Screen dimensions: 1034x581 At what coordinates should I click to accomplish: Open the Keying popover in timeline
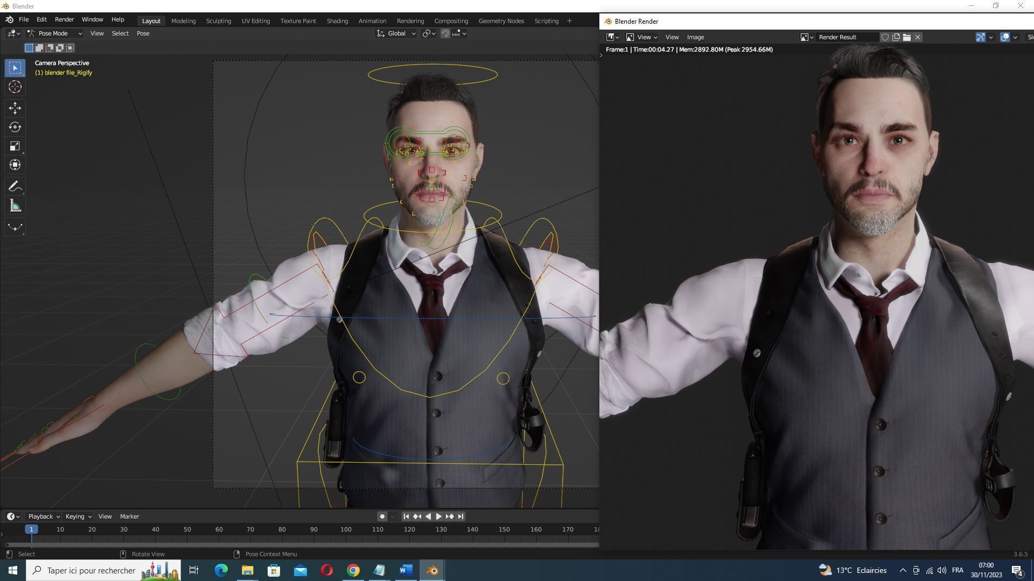tap(78, 516)
